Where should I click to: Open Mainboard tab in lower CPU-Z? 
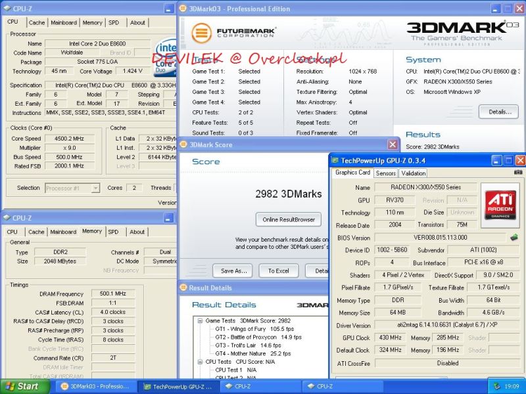63,232
